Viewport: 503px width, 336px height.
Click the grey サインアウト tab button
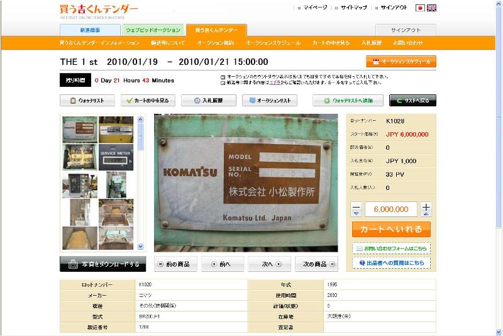pyautogui.click(x=406, y=30)
